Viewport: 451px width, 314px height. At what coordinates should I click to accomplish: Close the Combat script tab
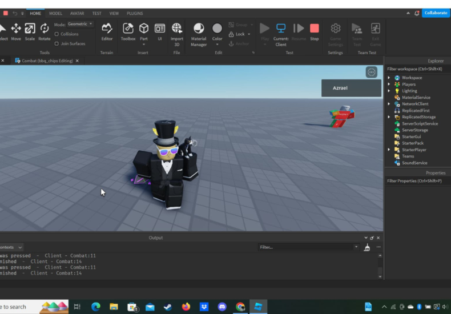click(77, 61)
